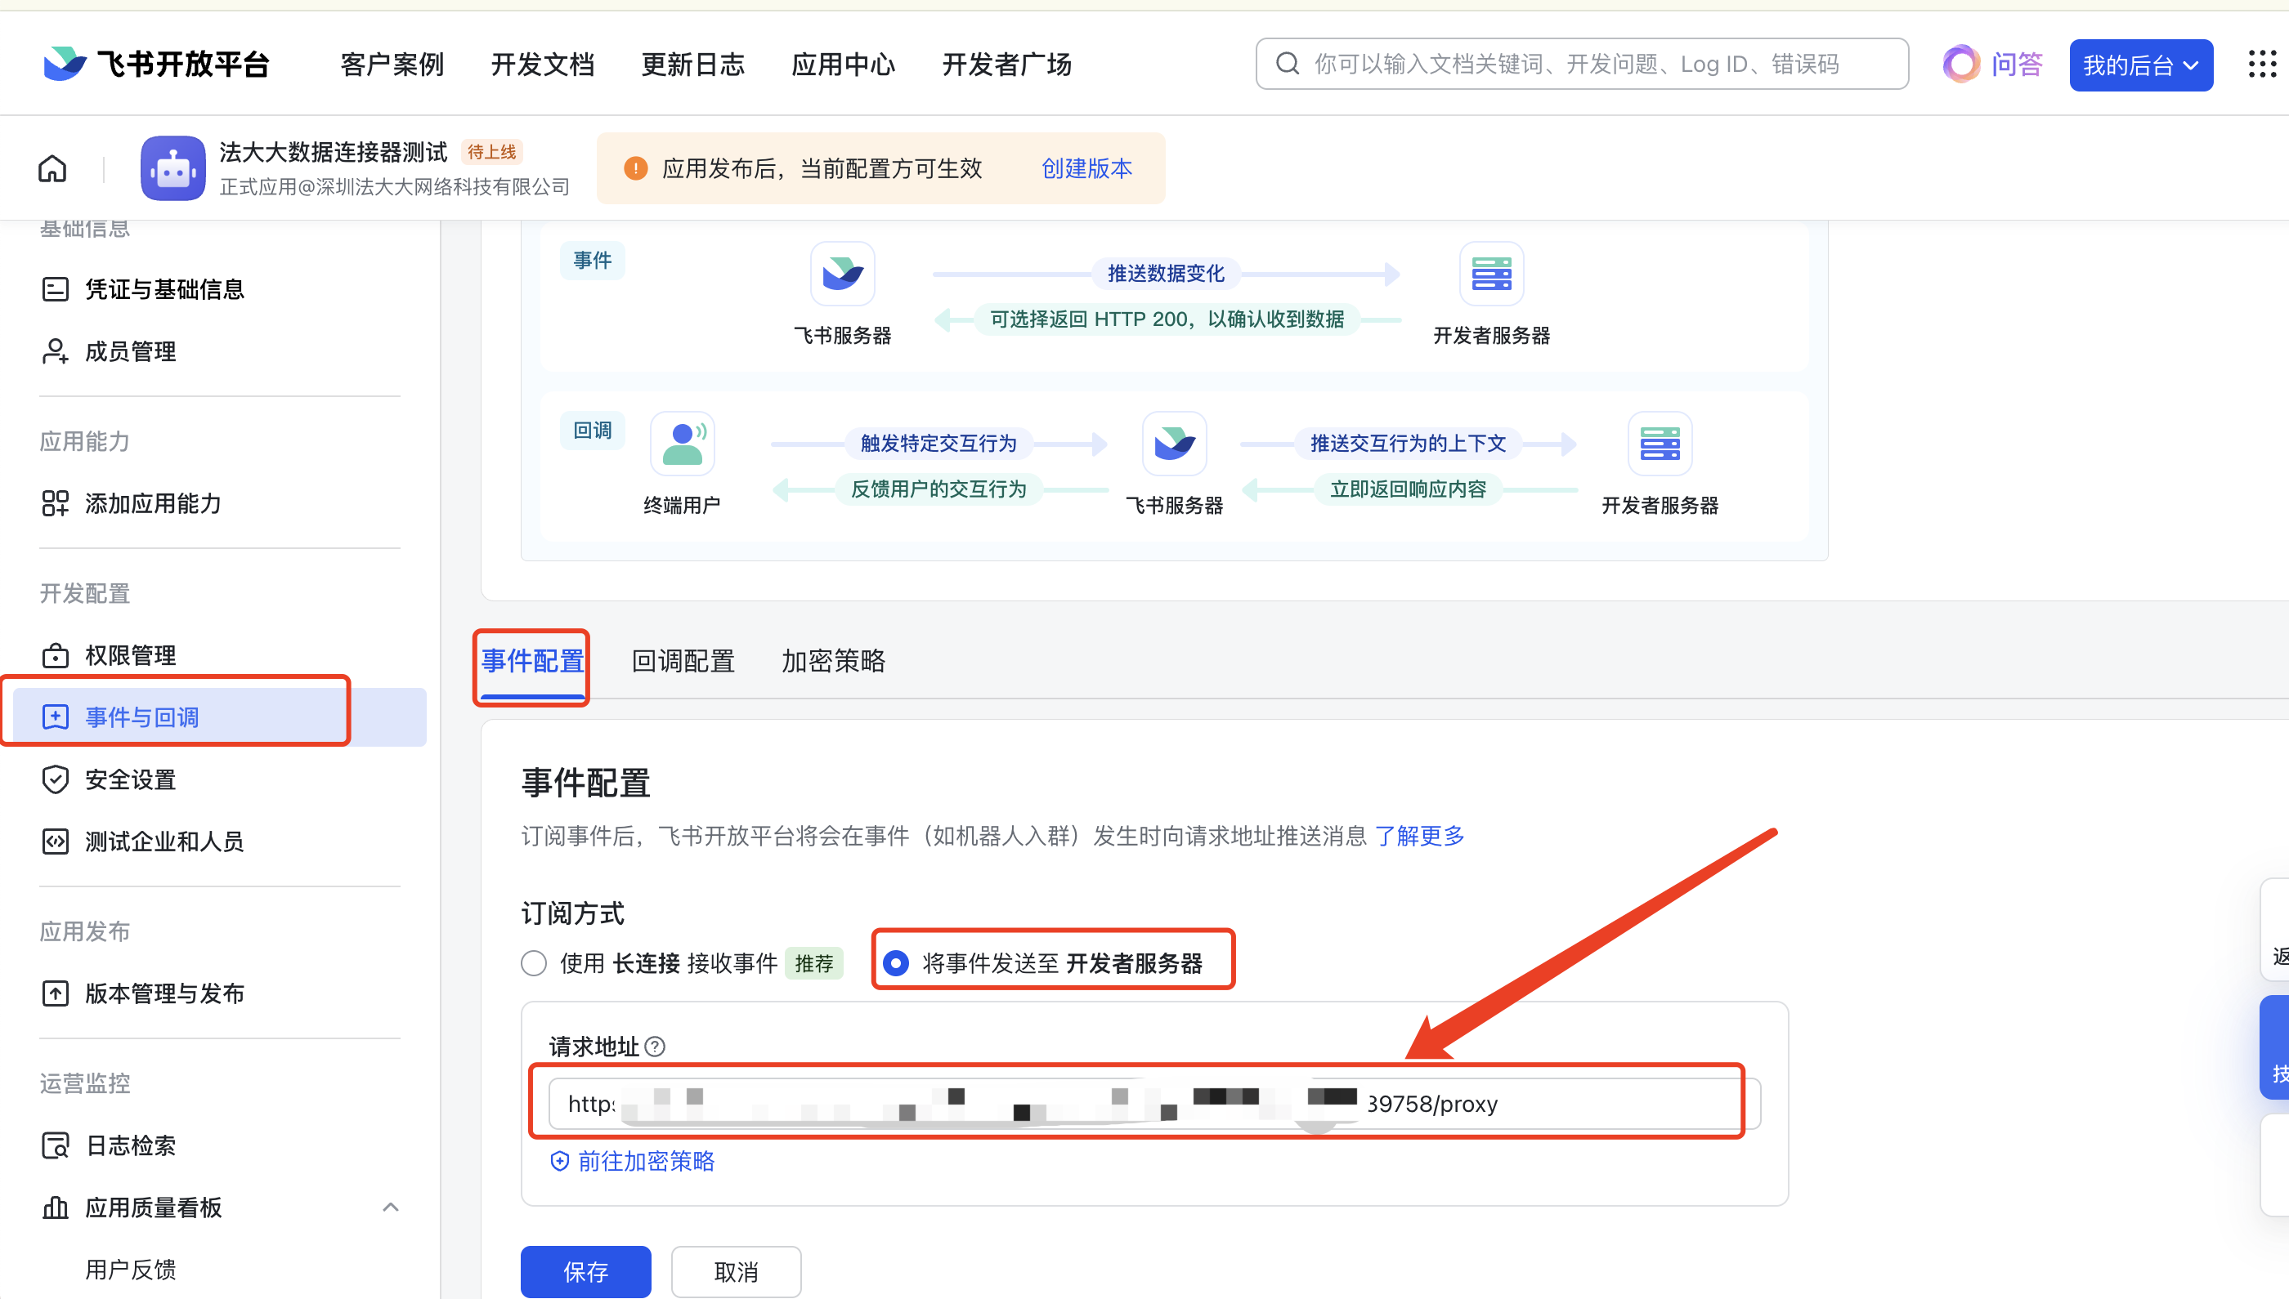The height and width of the screenshot is (1299, 2289).
Task: Collapse the 应用质量看板 chevron
Action: pyautogui.click(x=390, y=1208)
